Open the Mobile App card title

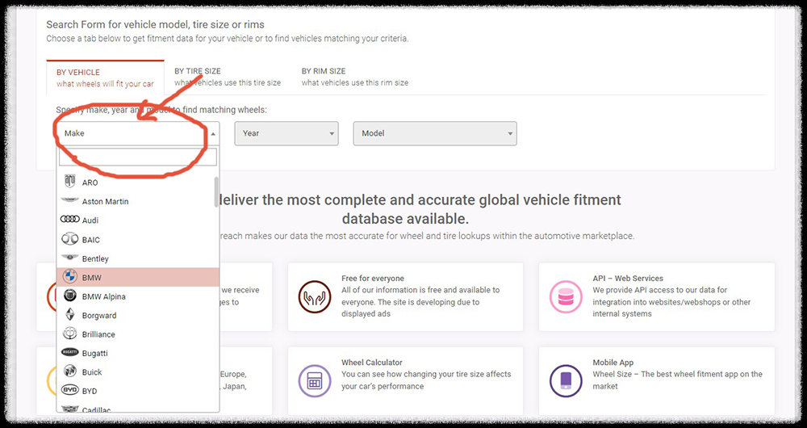[x=613, y=363]
